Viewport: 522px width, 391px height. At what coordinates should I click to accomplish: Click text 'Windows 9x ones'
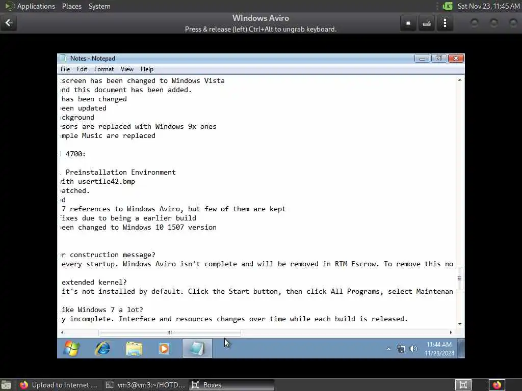click(186, 127)
